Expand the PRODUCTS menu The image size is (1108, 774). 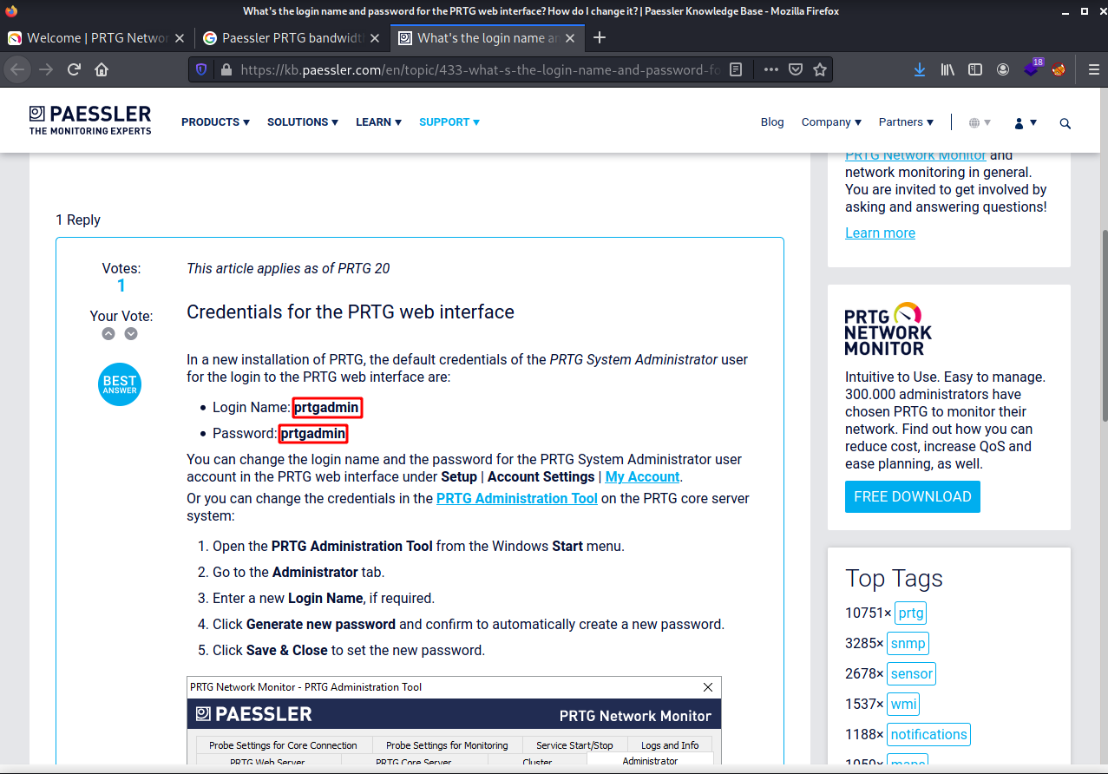(x=215, y=122)
